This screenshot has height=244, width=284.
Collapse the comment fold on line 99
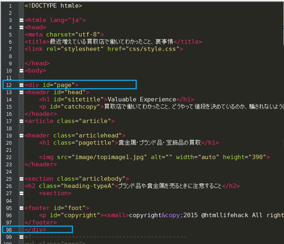point(21,237)
